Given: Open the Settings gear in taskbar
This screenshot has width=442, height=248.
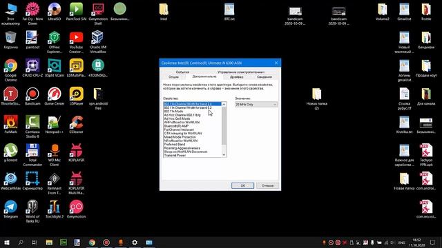Looking at the screenshot, I should pyautogui.click(x=135, y=242).
